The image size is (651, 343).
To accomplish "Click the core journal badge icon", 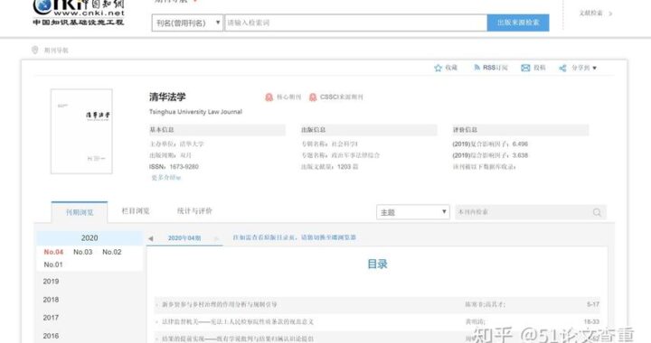I will (x=269, y=97).
